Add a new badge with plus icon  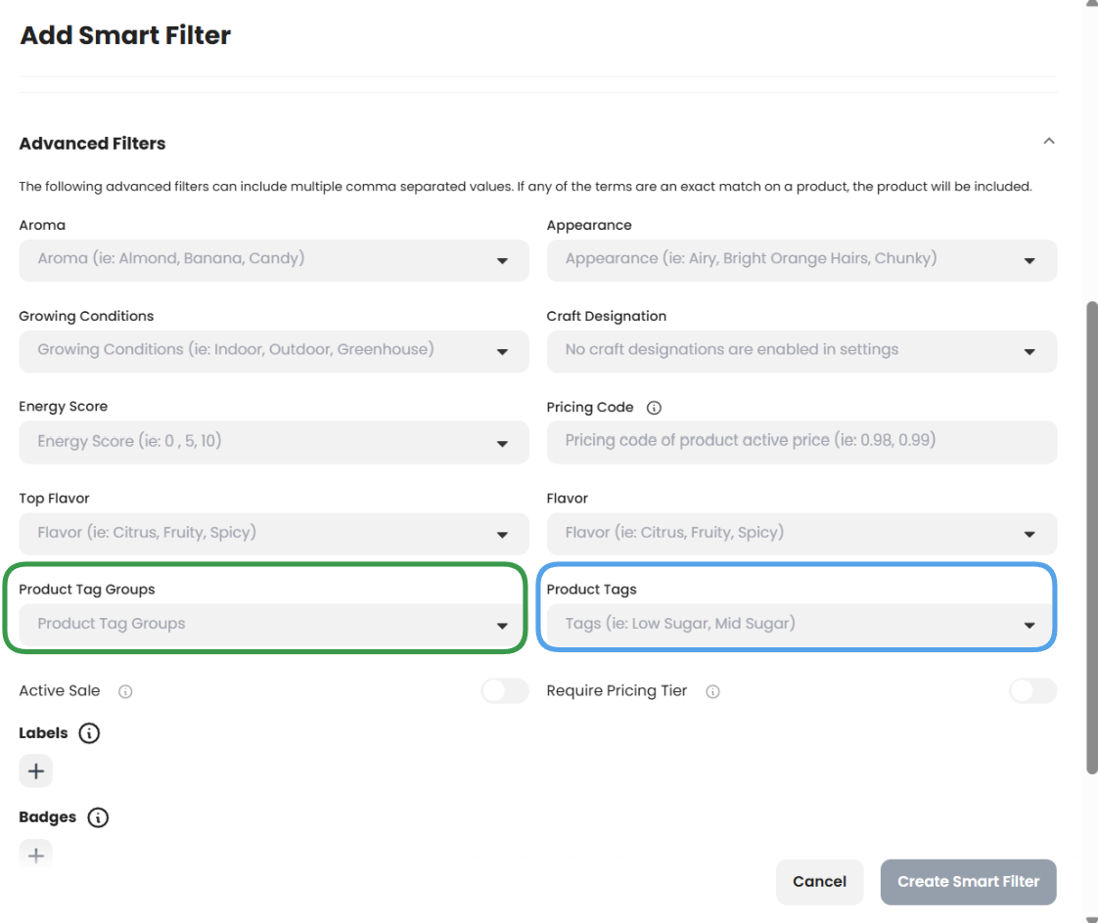point(36,856)
